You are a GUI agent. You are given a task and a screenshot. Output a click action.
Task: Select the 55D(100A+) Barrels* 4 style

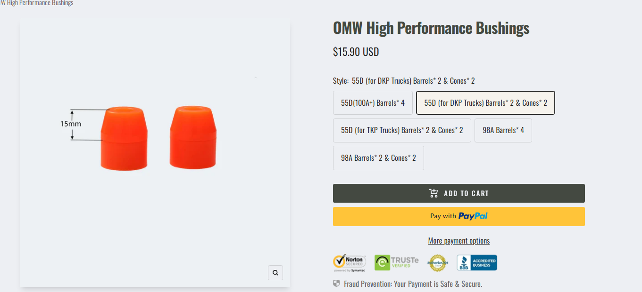point(373,103)
